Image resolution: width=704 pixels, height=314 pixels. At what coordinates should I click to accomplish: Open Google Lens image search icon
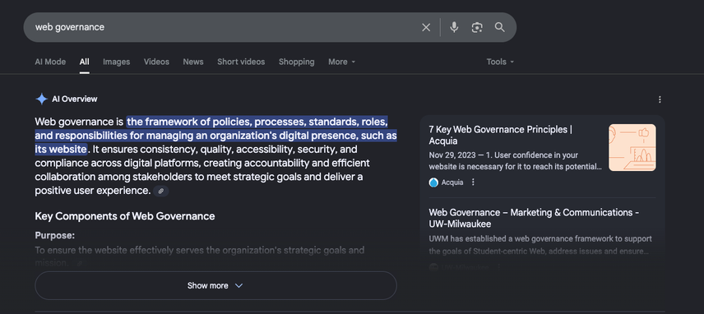pos(477,27)
